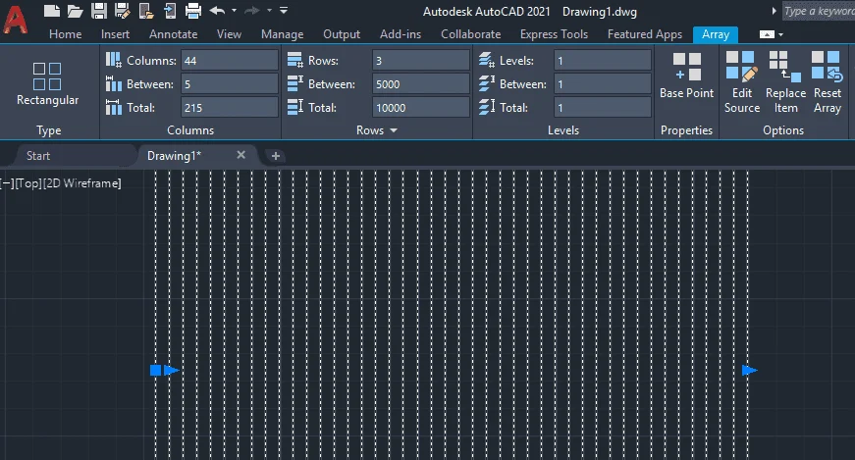Edit the level Between field
The height and width of the screenshot is (460, 855).
[602, 84]
